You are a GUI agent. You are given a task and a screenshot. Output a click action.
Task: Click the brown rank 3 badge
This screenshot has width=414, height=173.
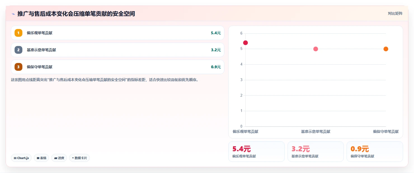pos(18,67)
